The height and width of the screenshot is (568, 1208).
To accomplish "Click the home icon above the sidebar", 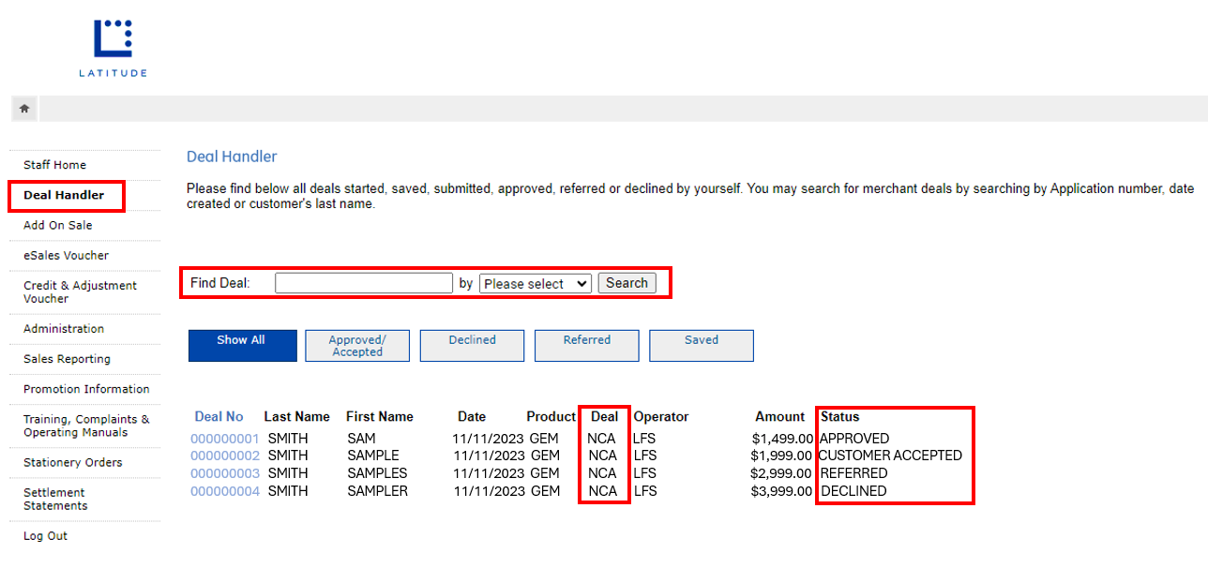I will [x=23, y=108].
